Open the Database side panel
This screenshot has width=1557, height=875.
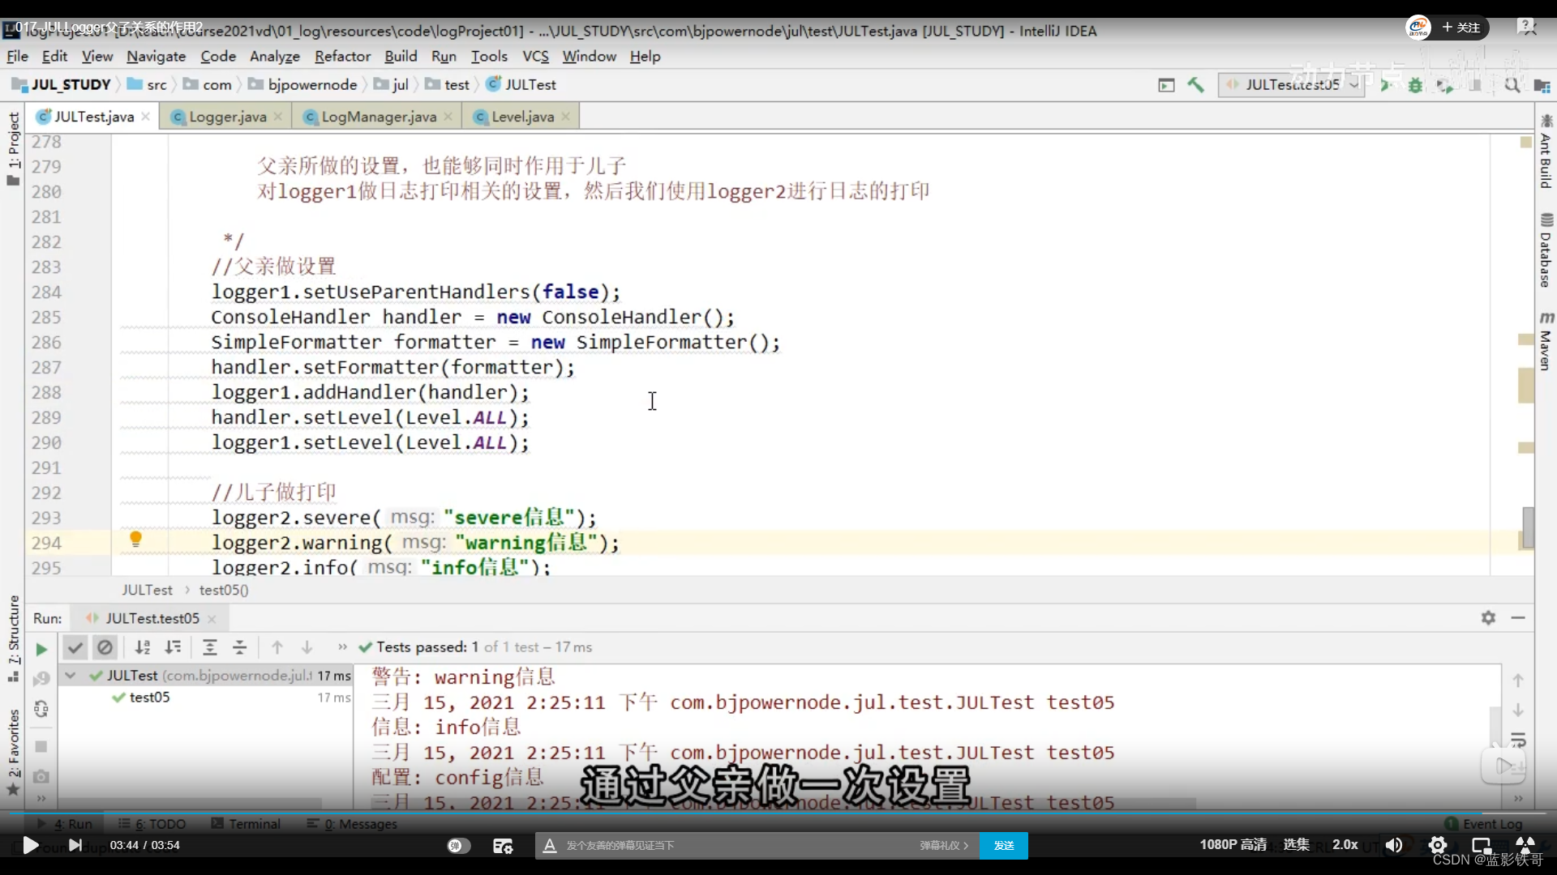click(x=1546, y=251)
